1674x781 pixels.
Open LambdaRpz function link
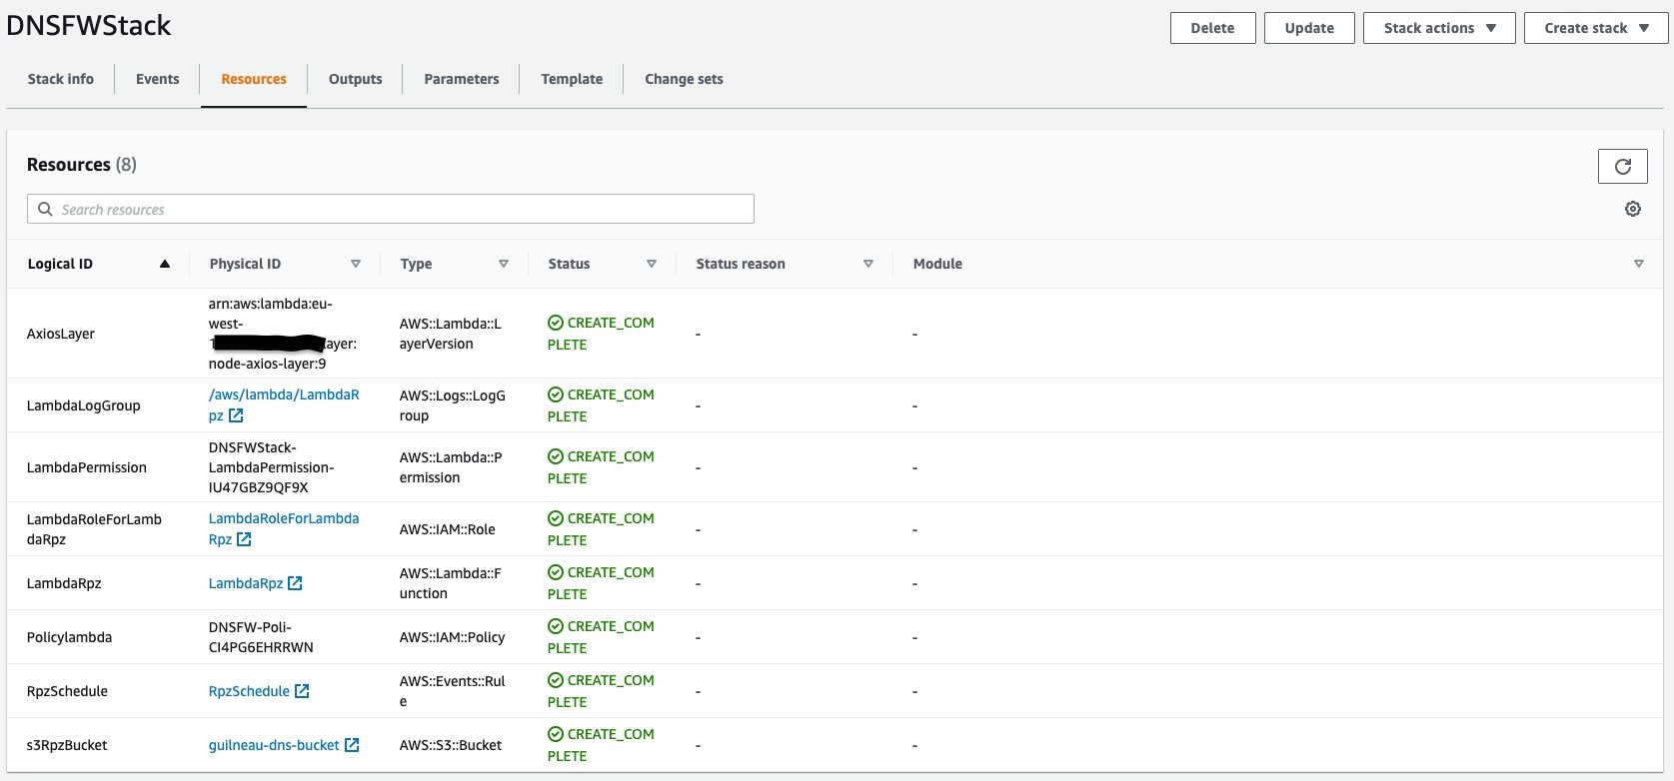click(x=246, y=583)
